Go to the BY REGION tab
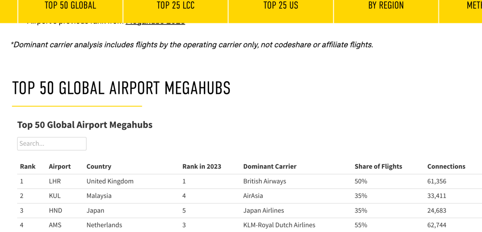This screenshot has height=232, width=482. [x=386, y=6]
